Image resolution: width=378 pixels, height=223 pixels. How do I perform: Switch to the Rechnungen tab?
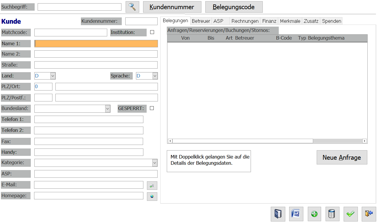click(x=245, y=21)
